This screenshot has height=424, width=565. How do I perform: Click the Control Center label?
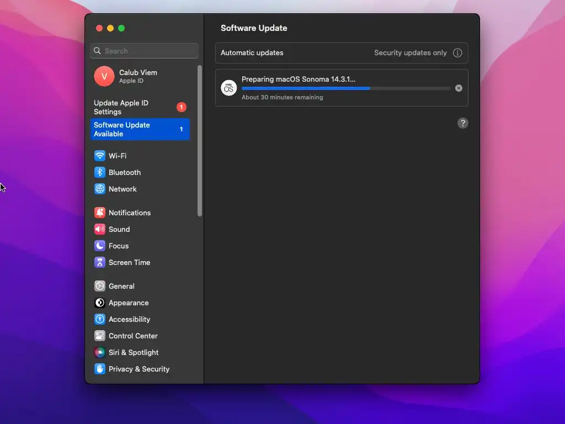(x=134, y=336)
